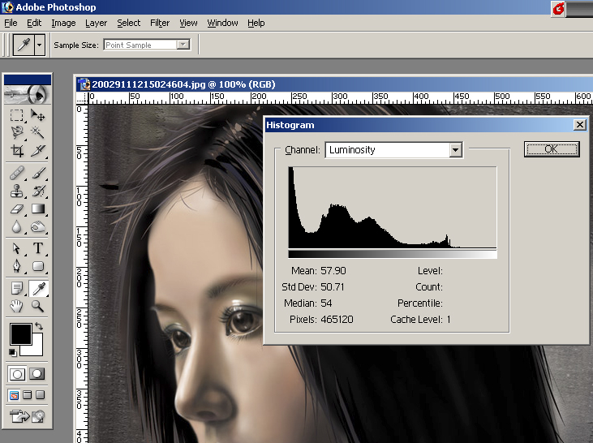Switch to Standard Screen mode
Image resolution: width=593 pixels, height=443 pixels.
point(14,395)
